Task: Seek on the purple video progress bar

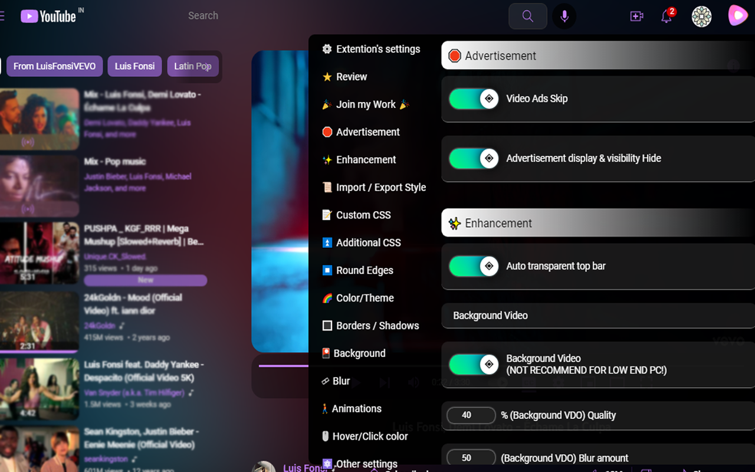Action: (x=284, y=366)
